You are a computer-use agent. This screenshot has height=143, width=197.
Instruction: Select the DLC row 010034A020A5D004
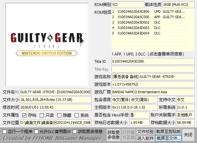click(x=150, y=33)
